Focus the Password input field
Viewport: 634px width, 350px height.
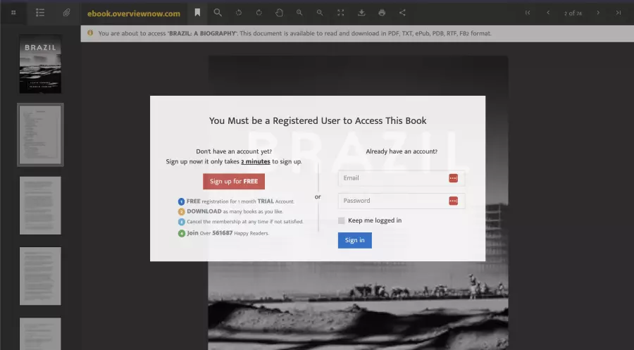pos(401,201)
